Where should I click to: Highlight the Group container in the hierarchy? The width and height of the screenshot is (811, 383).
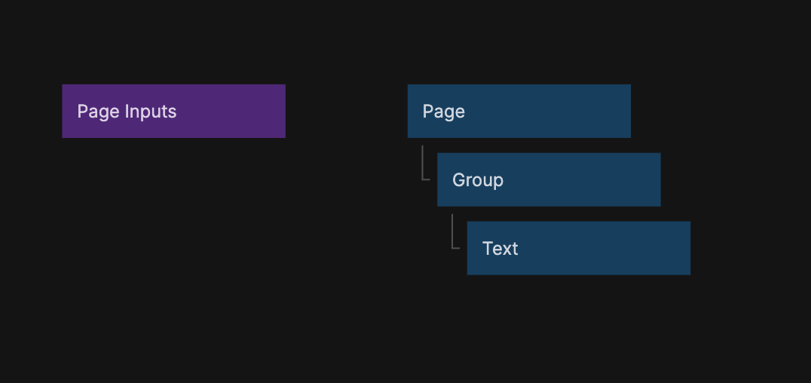pyautogui.click(x=549, y=179)
